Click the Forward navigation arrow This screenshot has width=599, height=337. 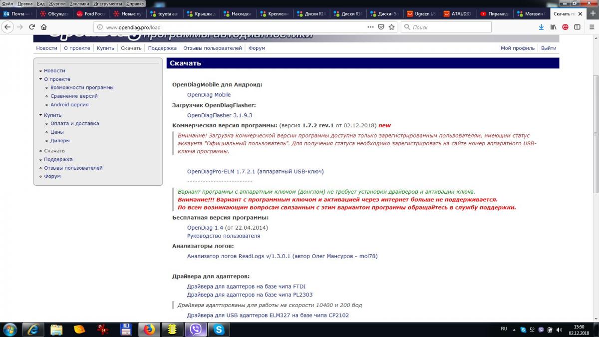(20, 27)
